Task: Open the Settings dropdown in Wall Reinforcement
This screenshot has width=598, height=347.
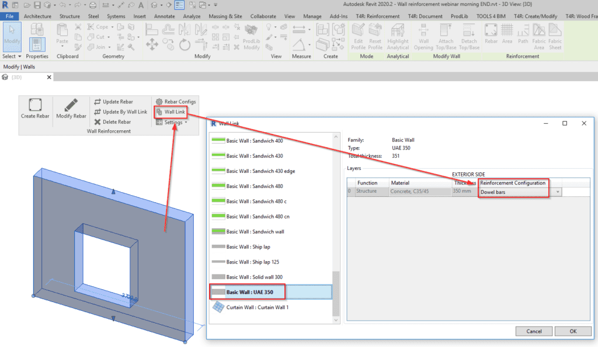Action: coord(172,123)
